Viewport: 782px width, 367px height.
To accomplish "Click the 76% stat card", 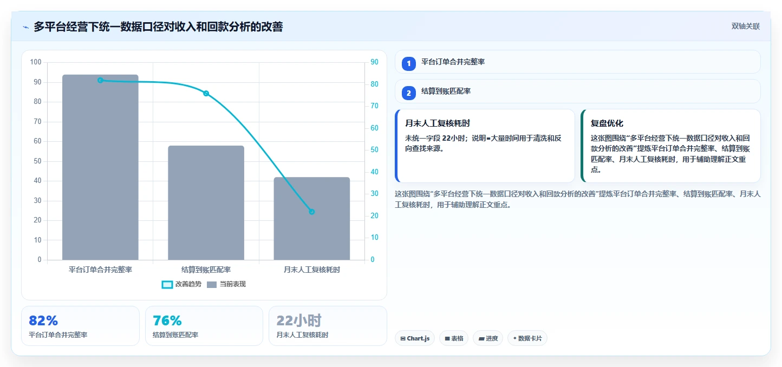I will click(x=204, y=325).
